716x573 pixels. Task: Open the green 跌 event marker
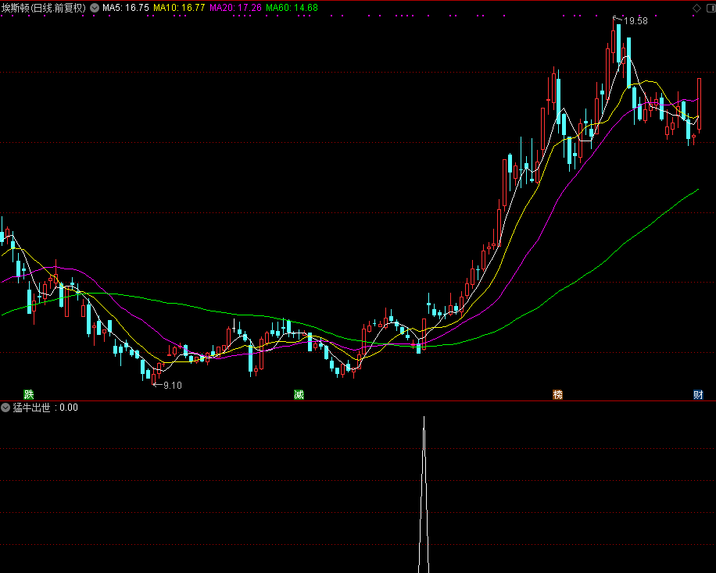pyautogui.click(x=29, y=395)
